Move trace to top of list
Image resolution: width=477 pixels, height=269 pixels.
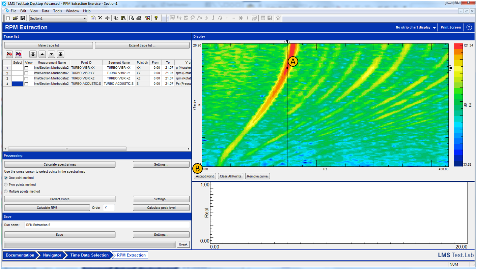(33, 54)
